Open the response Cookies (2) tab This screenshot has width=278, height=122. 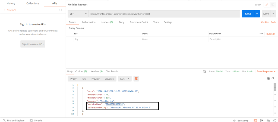[81, 72]
